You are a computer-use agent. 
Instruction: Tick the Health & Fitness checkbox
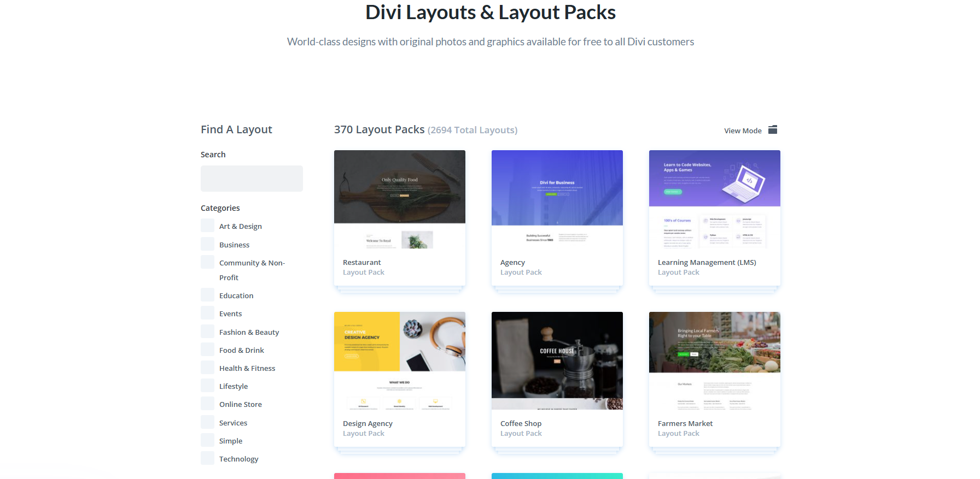coord(208,368)
